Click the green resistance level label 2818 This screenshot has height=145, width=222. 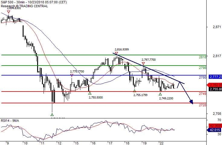[203, 57]
